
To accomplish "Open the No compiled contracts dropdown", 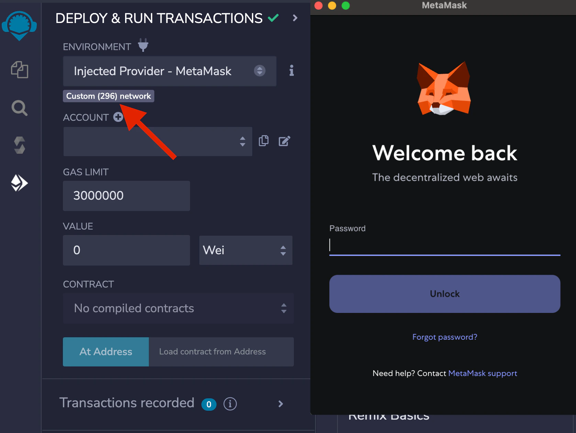I will tap(178, 308).
